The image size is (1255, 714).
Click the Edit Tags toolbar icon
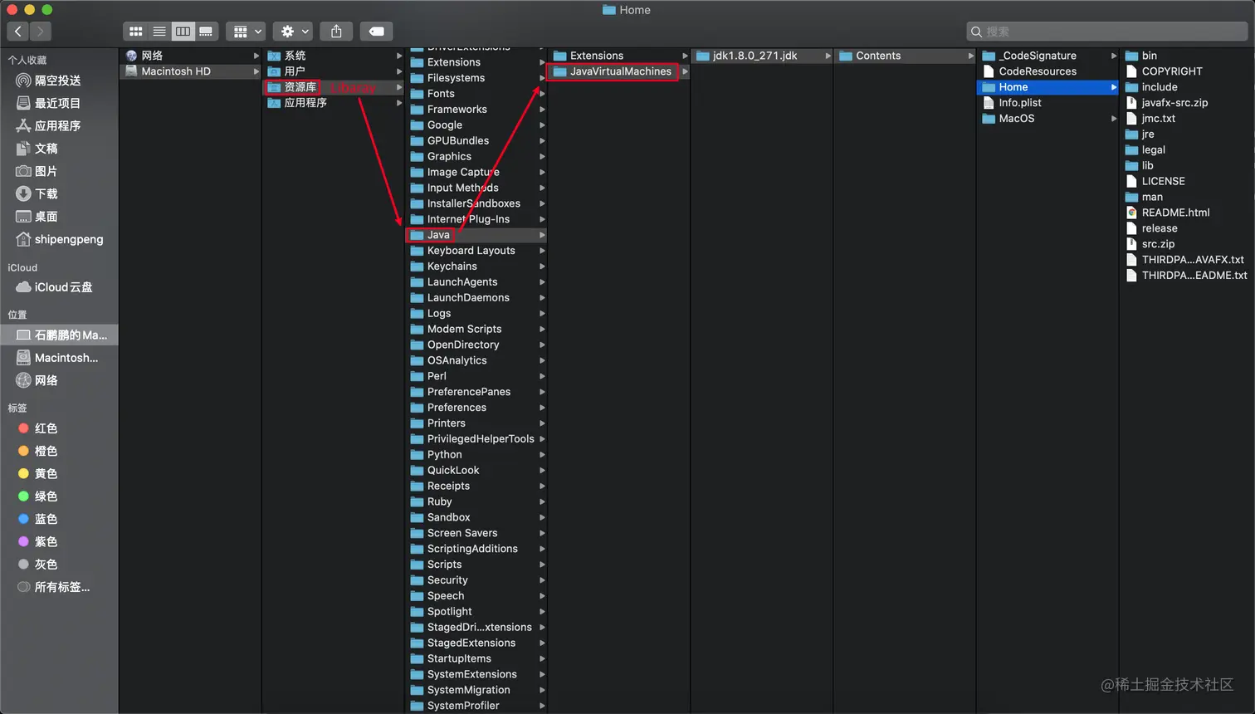(x=376, y=32)
